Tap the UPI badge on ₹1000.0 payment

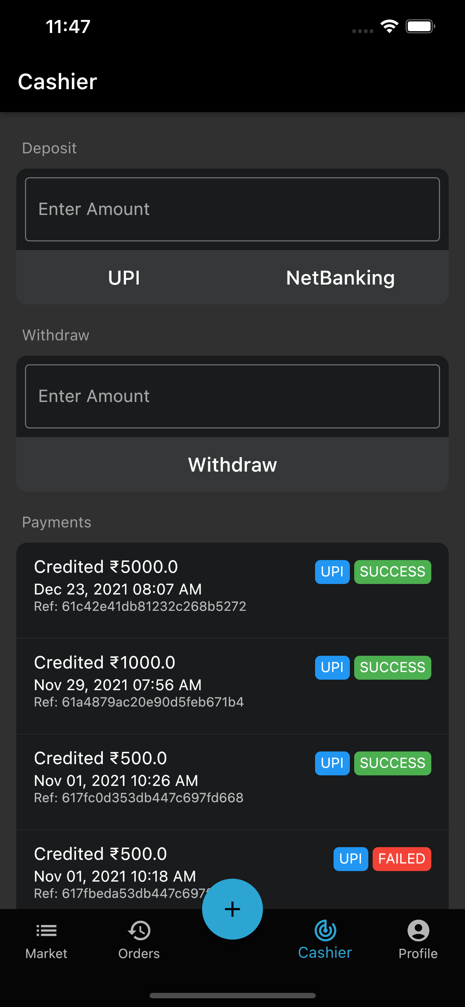coord(332,667)
